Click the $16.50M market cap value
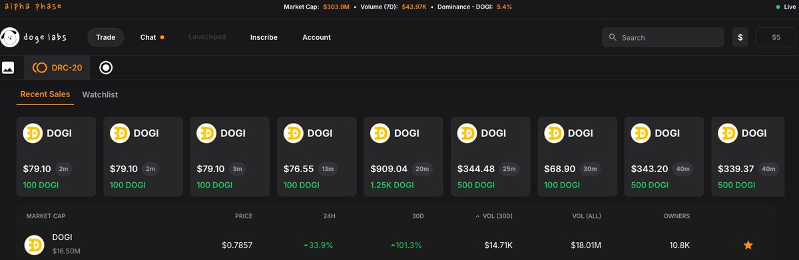 pos(66,251)
